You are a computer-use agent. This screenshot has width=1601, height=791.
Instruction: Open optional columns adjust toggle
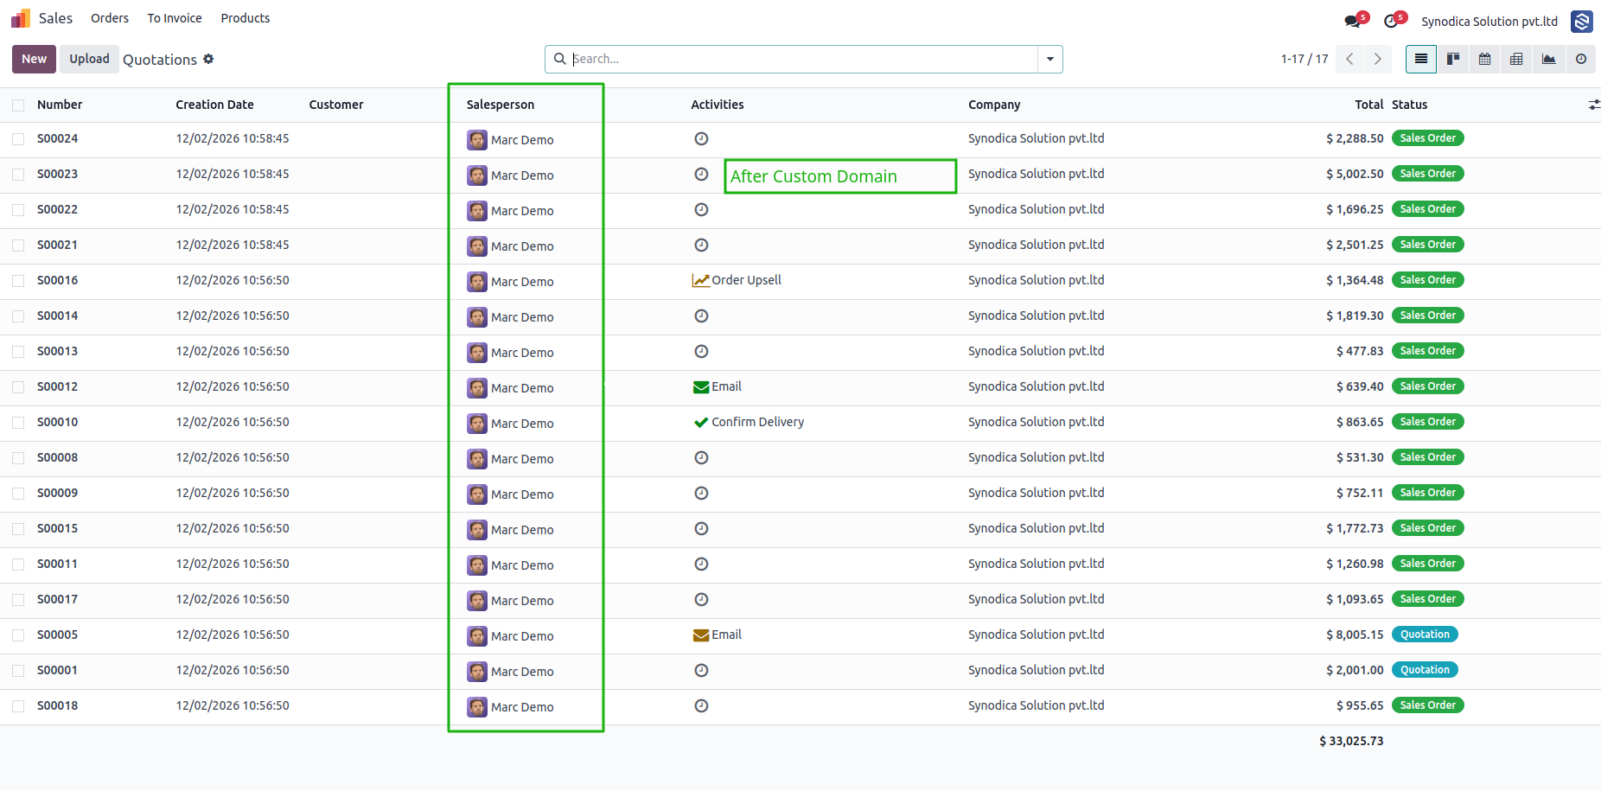1593,105
